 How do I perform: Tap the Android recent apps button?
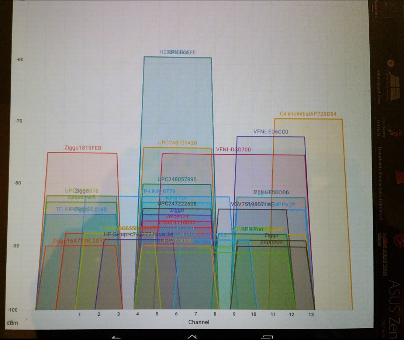coord(267,337)
